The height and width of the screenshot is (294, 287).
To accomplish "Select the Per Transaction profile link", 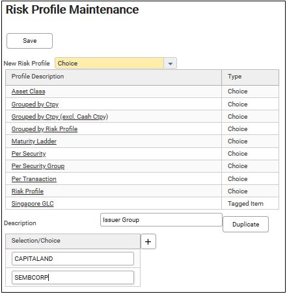I will pos(34,179).
